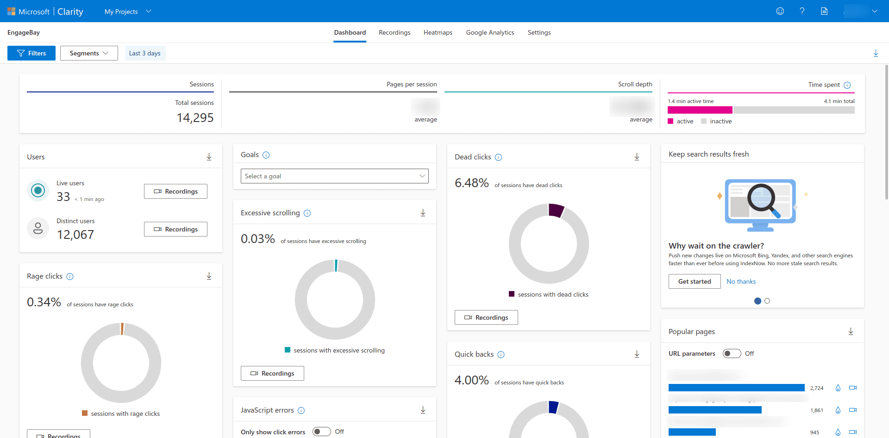This screenshot has width=889, height=438.
Task: Click the 14,295 total sessions value
Action: point(195,118)
